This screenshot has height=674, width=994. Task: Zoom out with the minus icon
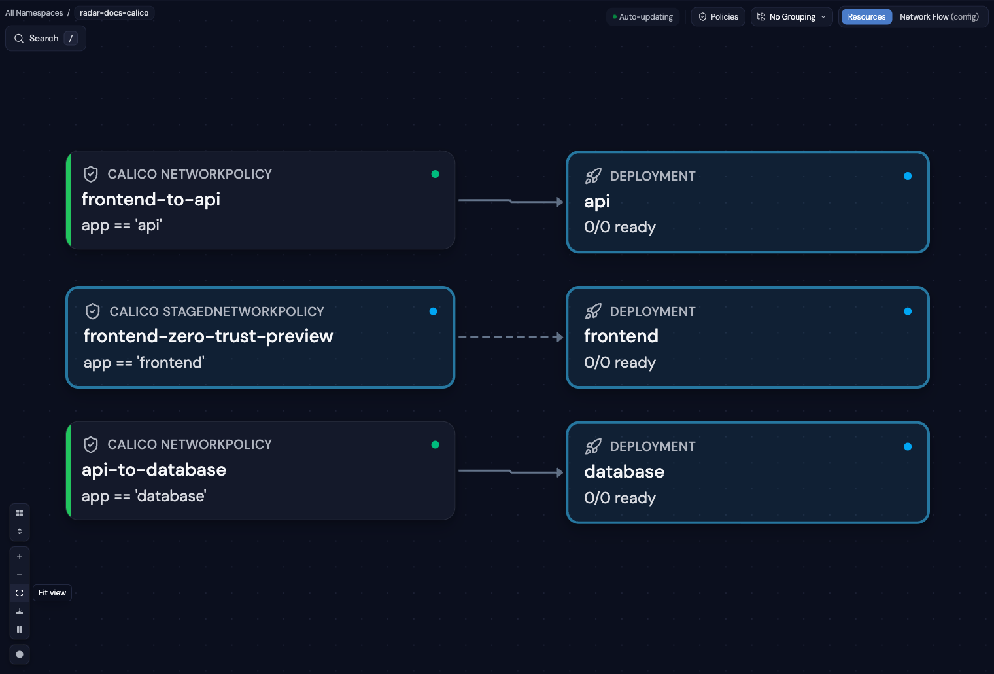tap(20, 575)
